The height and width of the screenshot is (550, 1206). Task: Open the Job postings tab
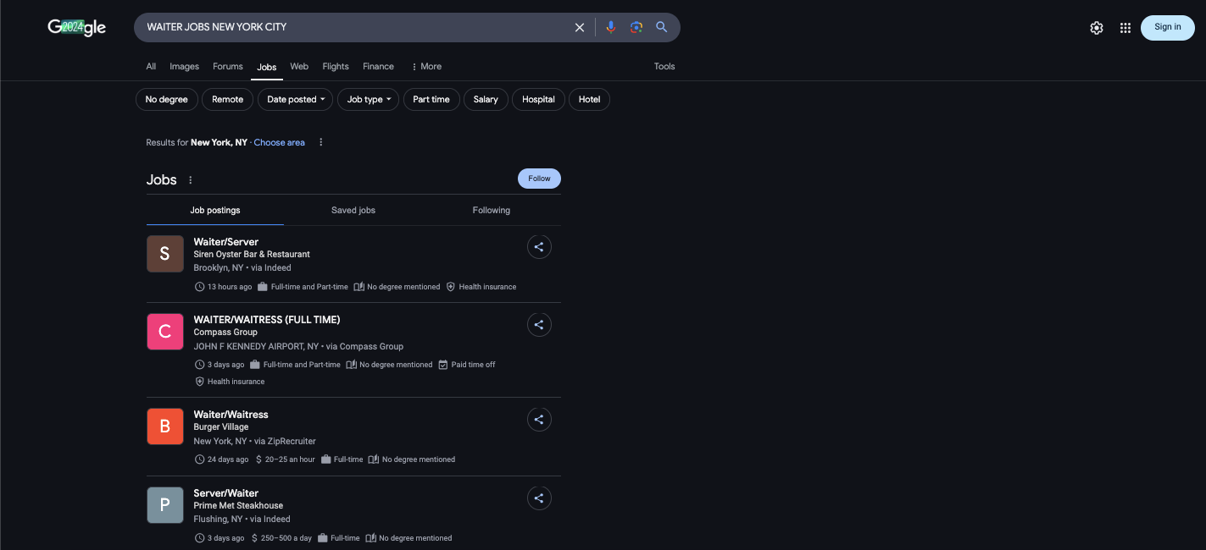215,211
